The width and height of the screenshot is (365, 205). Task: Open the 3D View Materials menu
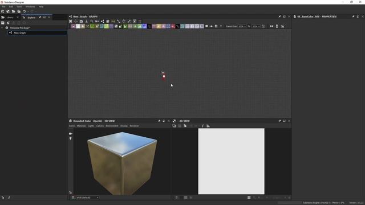81,126
